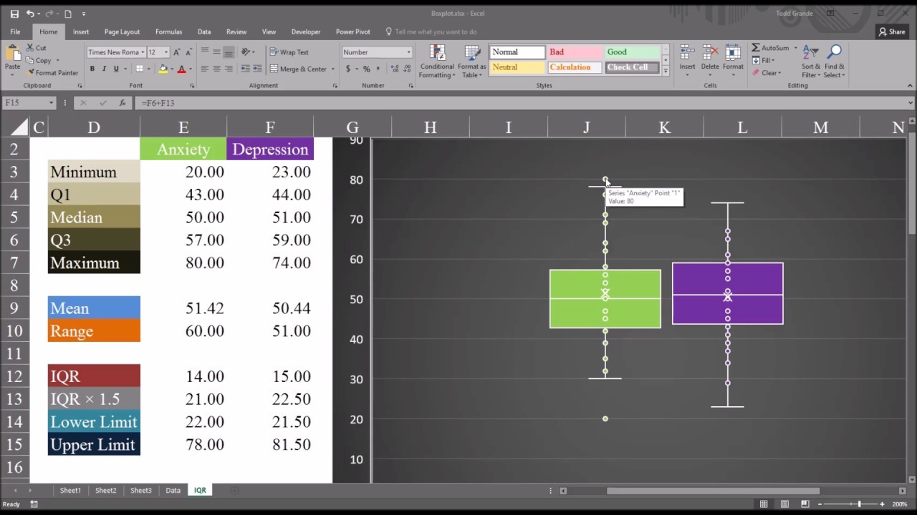Toggle align text right
Image resolution: width=917 pixels, height=515 pixels.
pos(229,69)
